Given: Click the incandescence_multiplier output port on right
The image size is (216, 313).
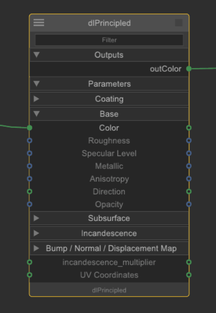Looking at the screenshot, I should pyautogui.click(x=189, y=262).
